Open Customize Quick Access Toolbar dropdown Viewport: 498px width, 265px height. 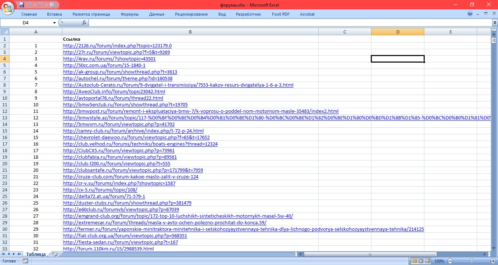[x=63, y=5]
